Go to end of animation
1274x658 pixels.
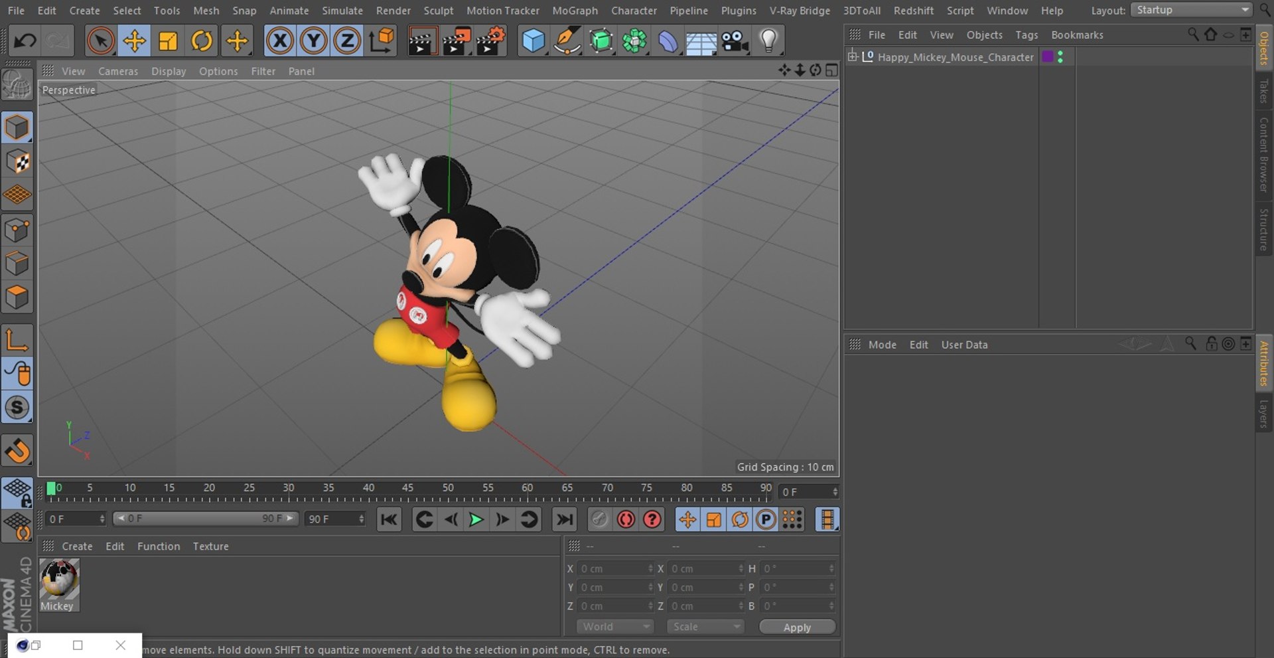[x=565, y=520]
